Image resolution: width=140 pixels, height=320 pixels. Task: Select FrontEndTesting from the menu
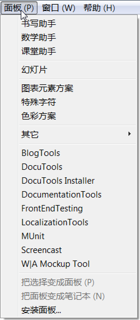coord(77,209)
